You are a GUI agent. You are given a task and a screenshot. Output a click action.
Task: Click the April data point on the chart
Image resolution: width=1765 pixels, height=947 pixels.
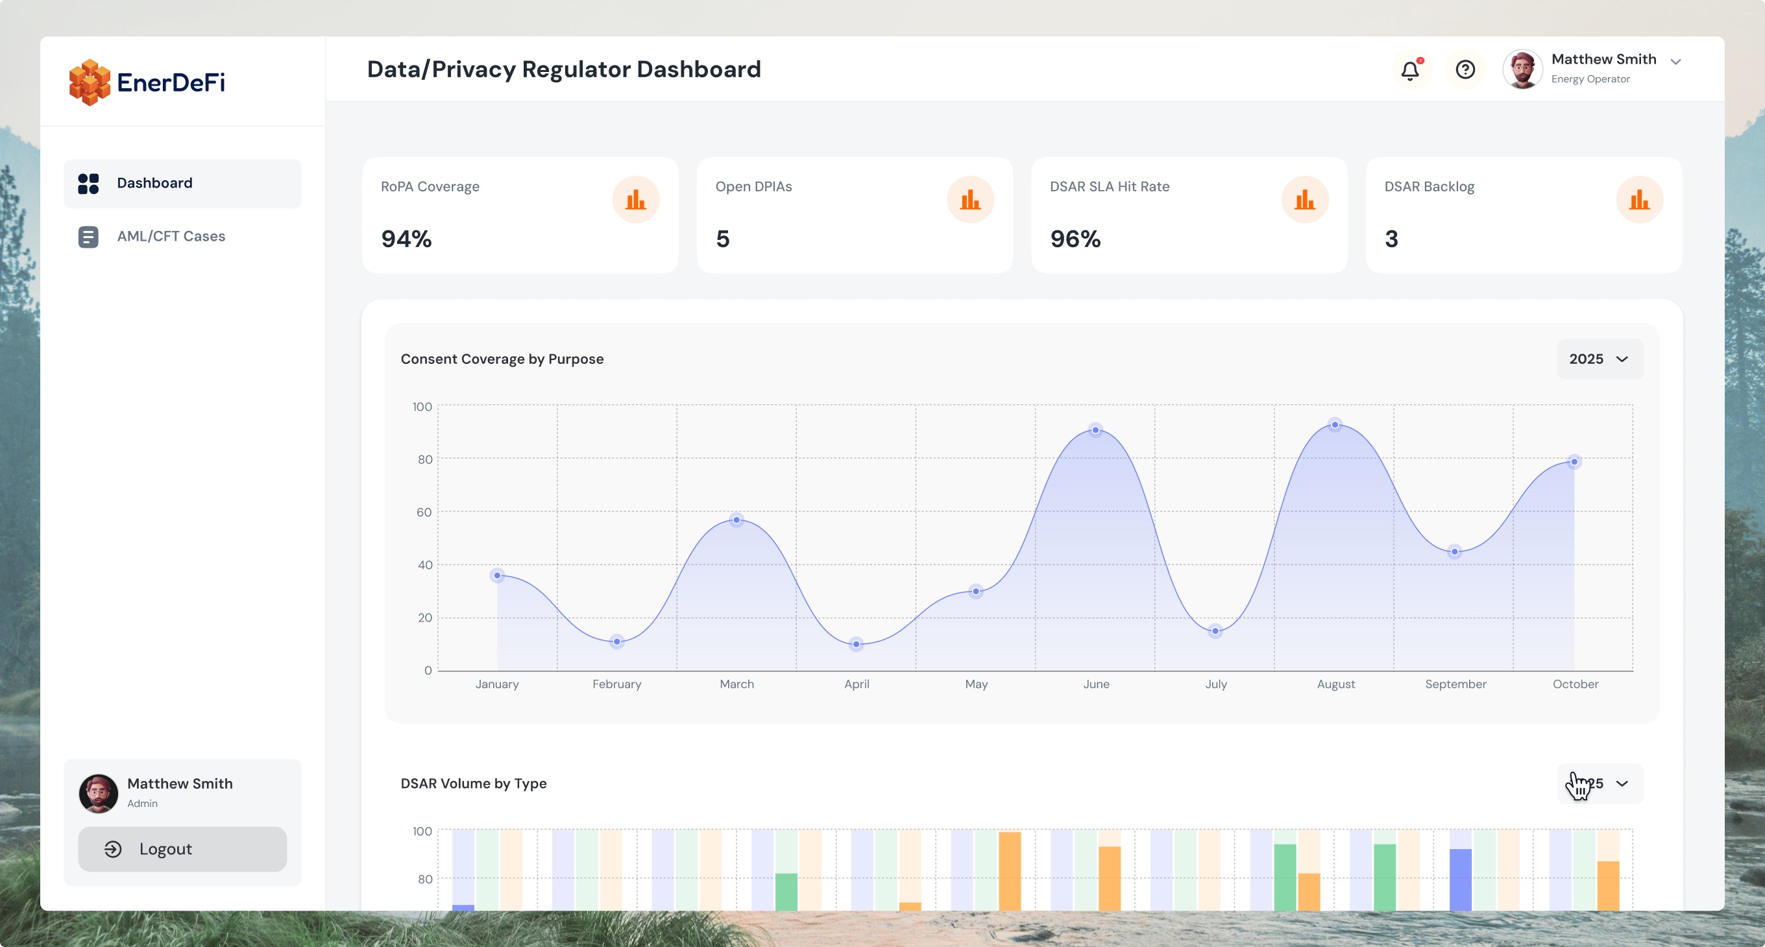[x=856, y=643]
